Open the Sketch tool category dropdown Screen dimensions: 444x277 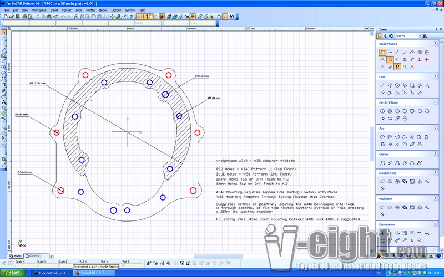click(x=420, y=36)
